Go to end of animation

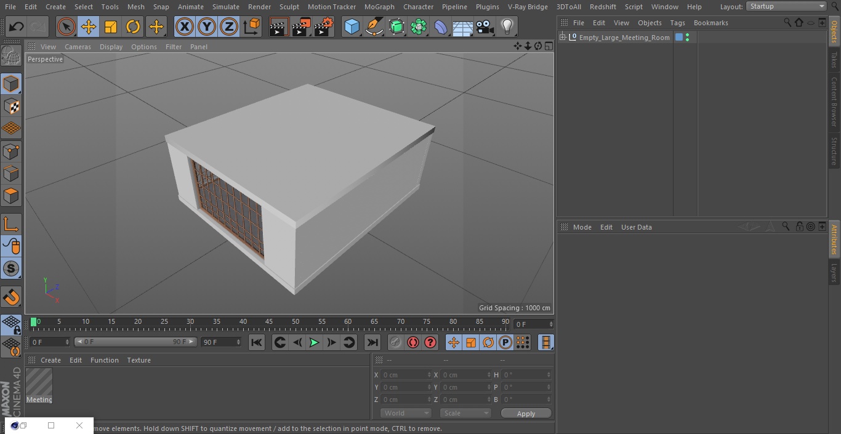(372, 342)
